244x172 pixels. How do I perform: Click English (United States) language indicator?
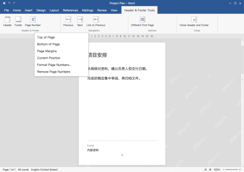click(44, 170)
